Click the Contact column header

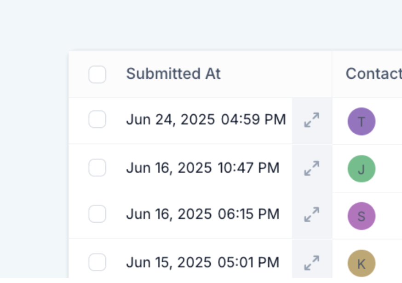[373, 74]
